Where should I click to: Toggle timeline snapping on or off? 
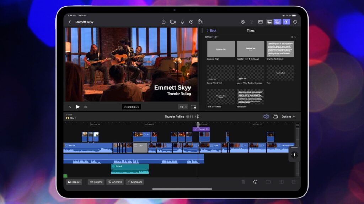pyautogui.click(x=266, y=117)
